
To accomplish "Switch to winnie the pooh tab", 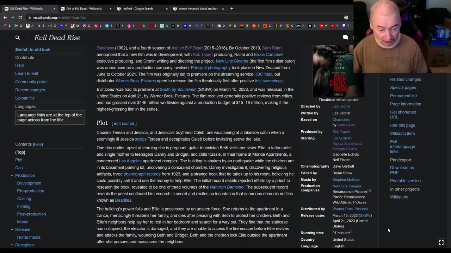I will [x=198, y=8].
